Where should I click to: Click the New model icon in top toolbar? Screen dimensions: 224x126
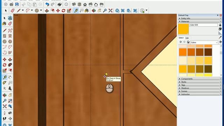click(6, 5)
